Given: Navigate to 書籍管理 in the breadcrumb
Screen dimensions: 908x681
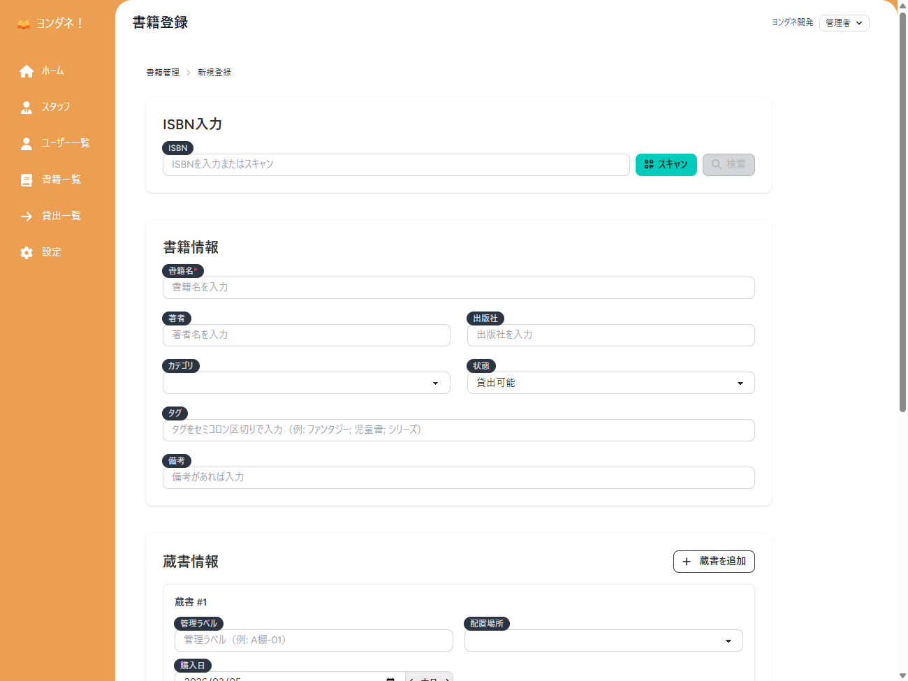Looking at the screenshot, I should pyautogui.click(x=161, y=72).
